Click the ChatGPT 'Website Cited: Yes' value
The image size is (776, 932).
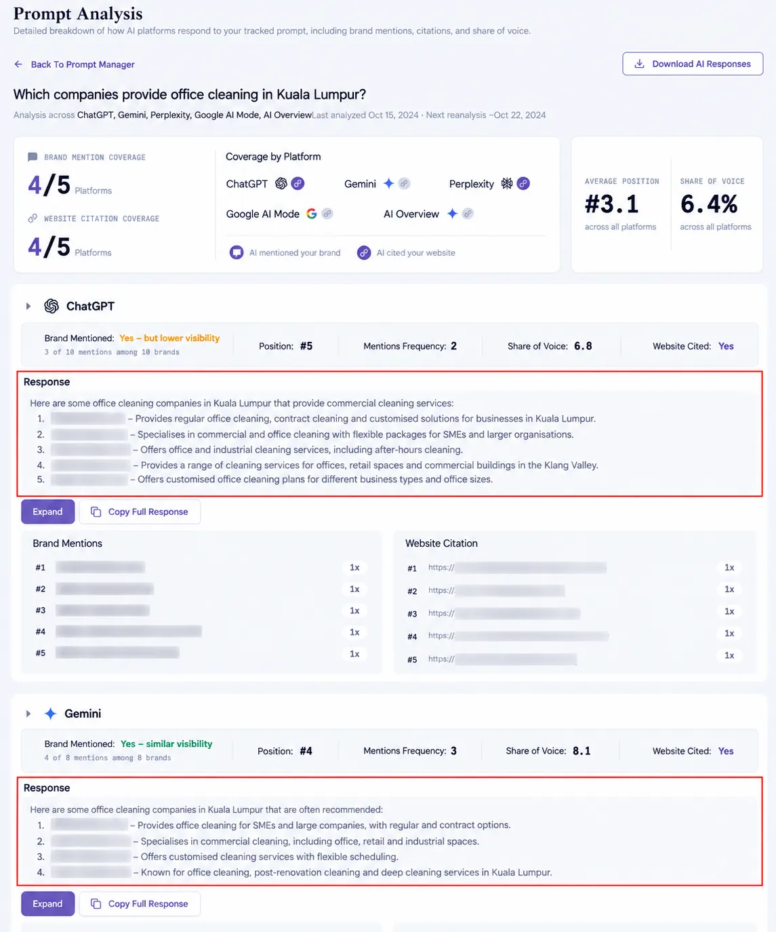pyautogui.click(x=726, y=346)
